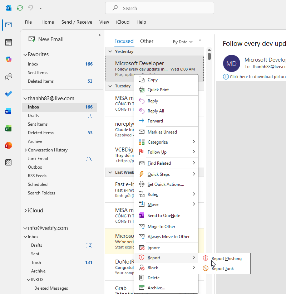Select Reply All from the context menu

tap(166, 111)
